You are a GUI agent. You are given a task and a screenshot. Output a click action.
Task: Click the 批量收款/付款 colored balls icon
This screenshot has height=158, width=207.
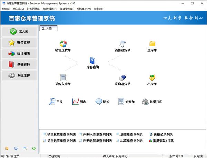coord(150,141)
